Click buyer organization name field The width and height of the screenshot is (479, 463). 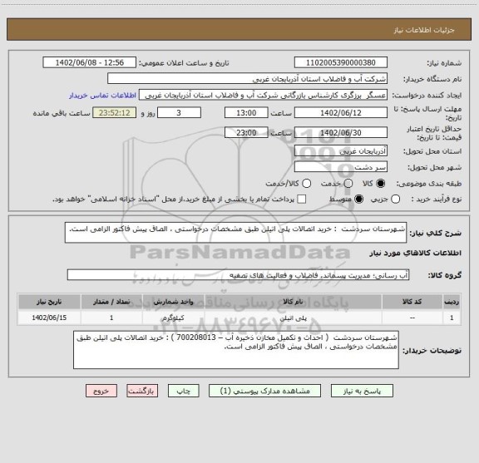point(248,79)
